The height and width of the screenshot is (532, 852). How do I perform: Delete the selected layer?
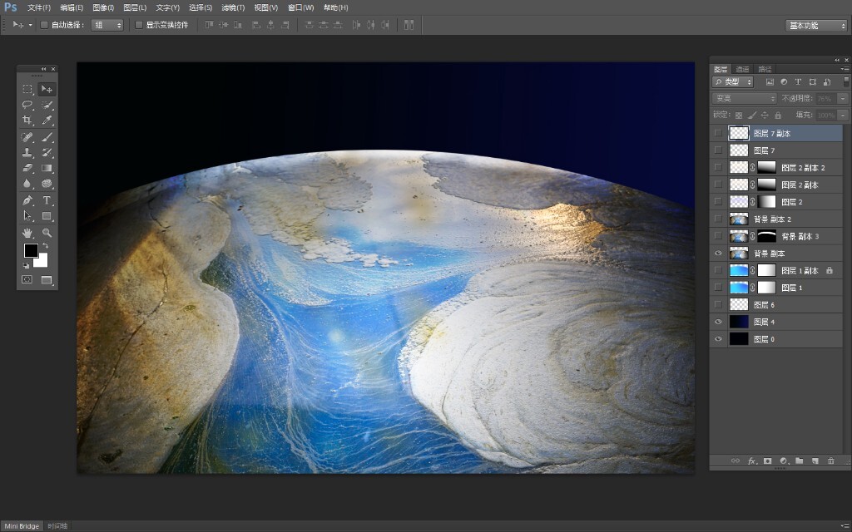831,461
